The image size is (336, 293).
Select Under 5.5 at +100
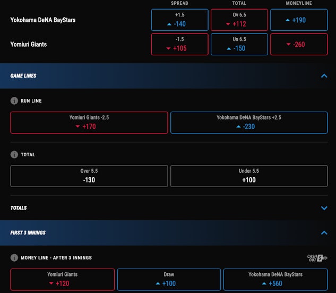(249, 176)
